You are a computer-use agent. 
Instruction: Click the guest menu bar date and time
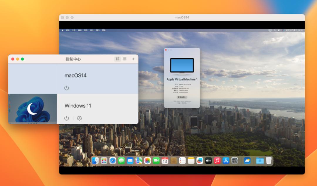click(x=294, y=30)
